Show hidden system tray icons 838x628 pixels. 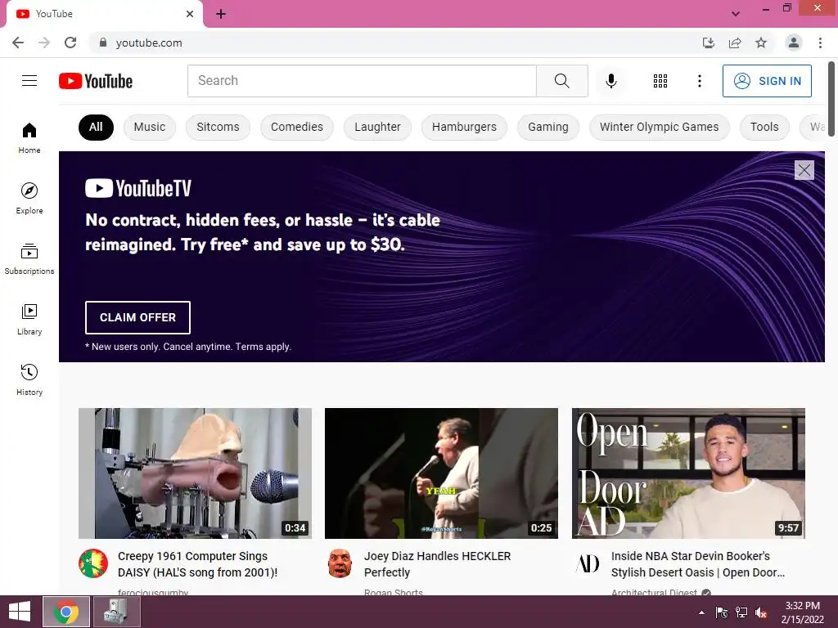[x=701, y=612]
